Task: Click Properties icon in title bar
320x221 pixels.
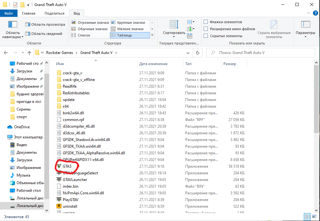Action: point(15,4)
